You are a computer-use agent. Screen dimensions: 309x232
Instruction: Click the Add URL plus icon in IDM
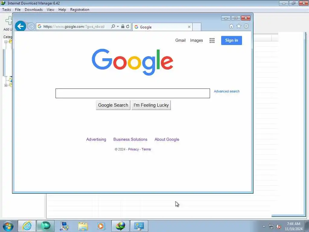pyautogui.click(x=8, y=21)
